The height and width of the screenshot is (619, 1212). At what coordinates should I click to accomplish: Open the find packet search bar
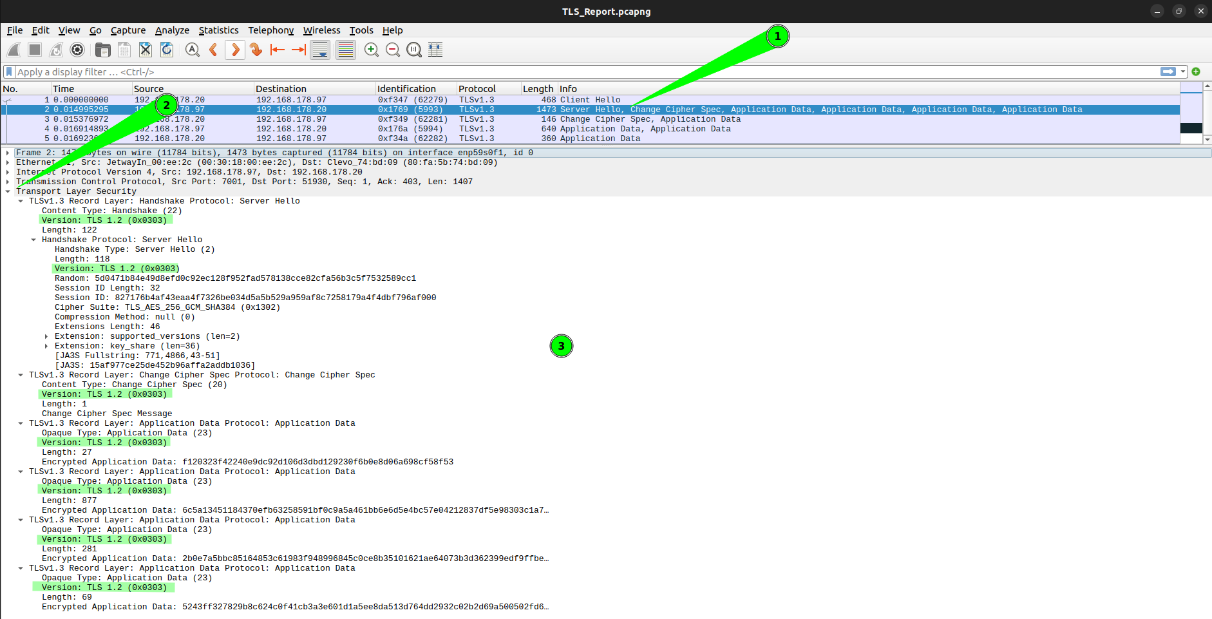pyautogui.click(x=192, y=50)
